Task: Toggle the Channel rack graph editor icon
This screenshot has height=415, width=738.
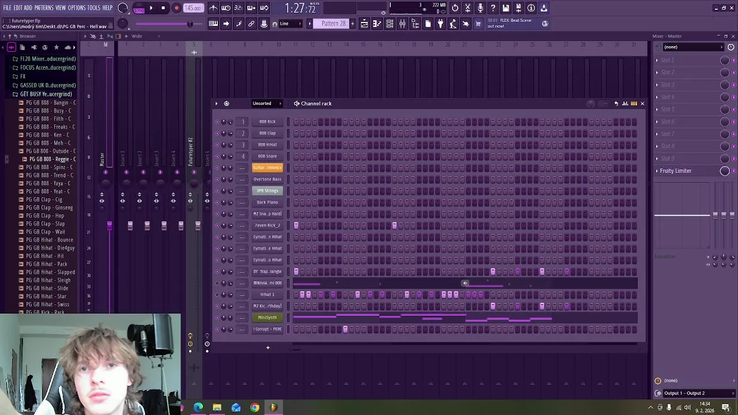Action: click(x=625, y=104)
